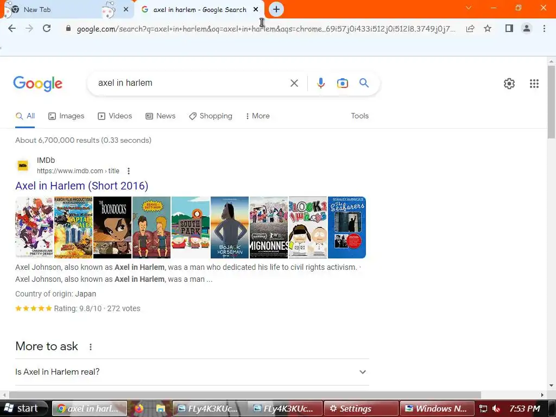Click the IMDb site favicon
Screen dimensions: 556x417
23,166
